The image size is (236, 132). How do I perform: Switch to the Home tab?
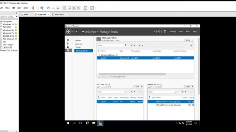tap(26, 15)
